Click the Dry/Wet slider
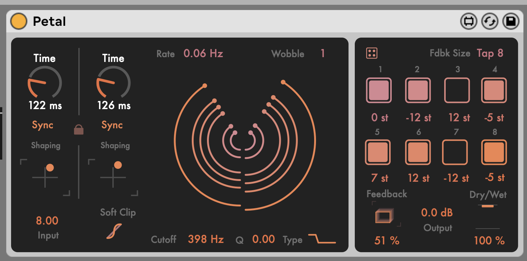The height and width of the screenshot is (261, 527). coord(487,217)
